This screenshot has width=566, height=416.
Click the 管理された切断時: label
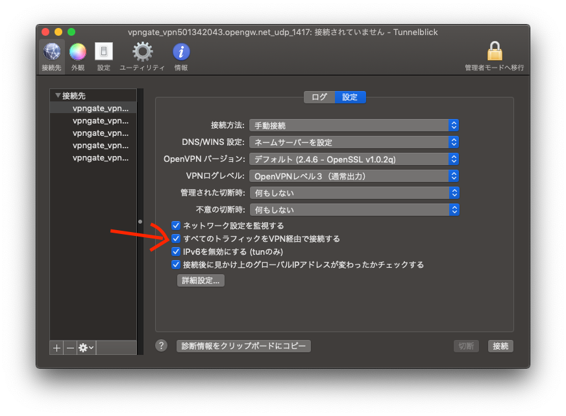tap(213, 193)
